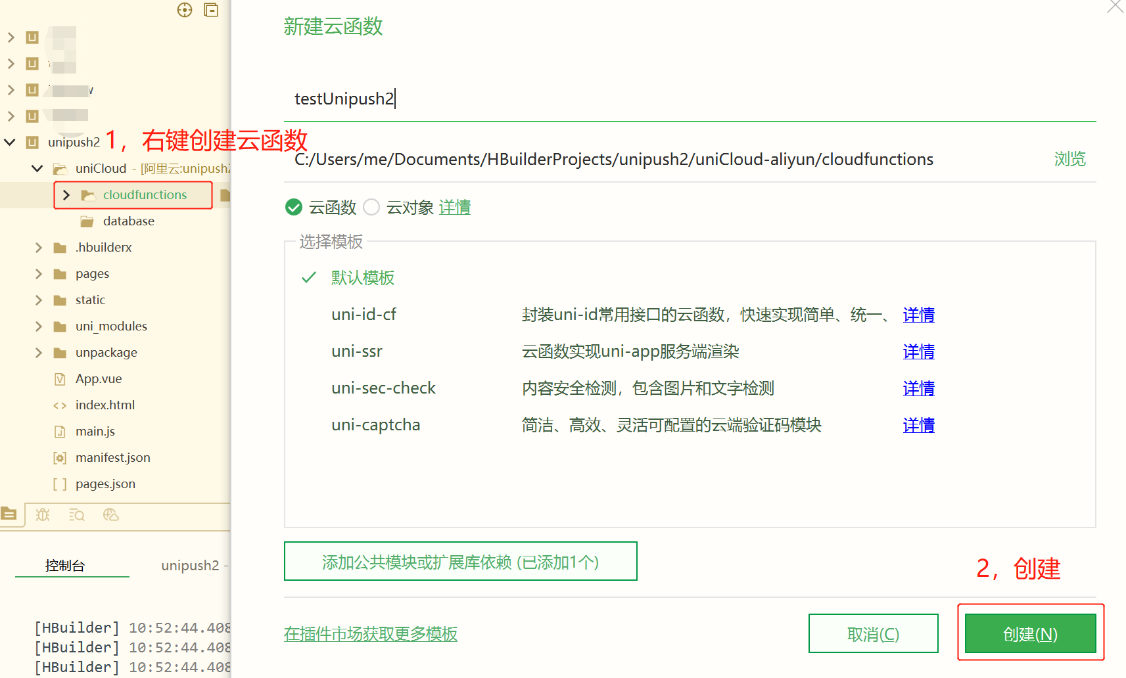Select the 云函数 radio button
Viewport: 1126px width, 678px height.
click(293, 207)
